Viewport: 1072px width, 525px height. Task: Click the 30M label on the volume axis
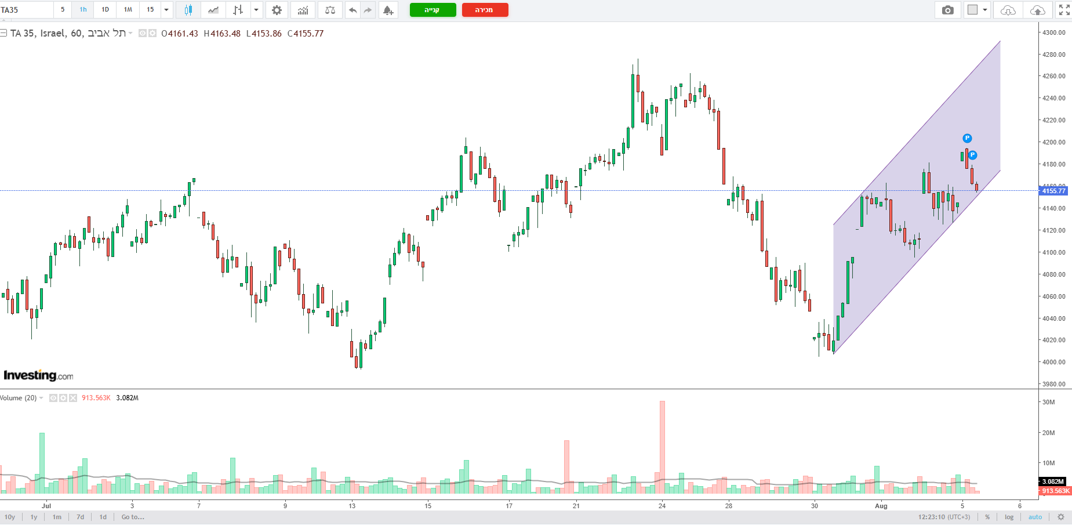(1049, 402)
